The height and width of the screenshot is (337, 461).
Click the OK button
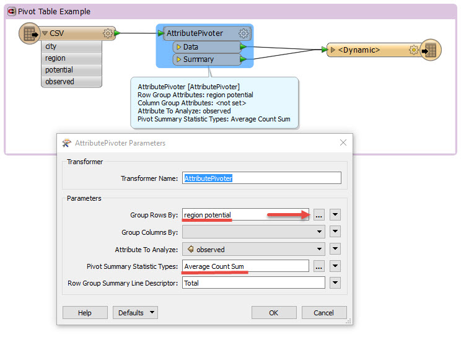(x=274, y=313)
